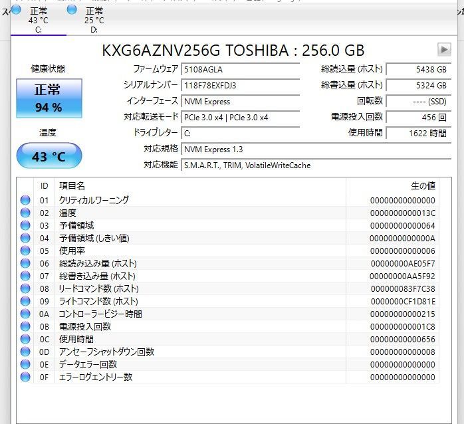The width and height of the screenshot is (464, 424).
Task: Click the features field S.M.A.R.T., TRIM
Action: click(x=316, y=165)
